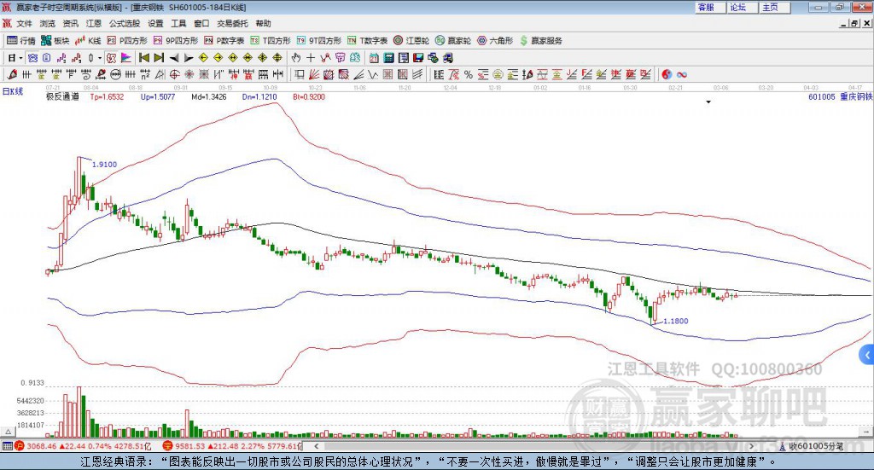Switch to the K线 chart view
Viewport: 874px width, 470px height.
[88, 41]
